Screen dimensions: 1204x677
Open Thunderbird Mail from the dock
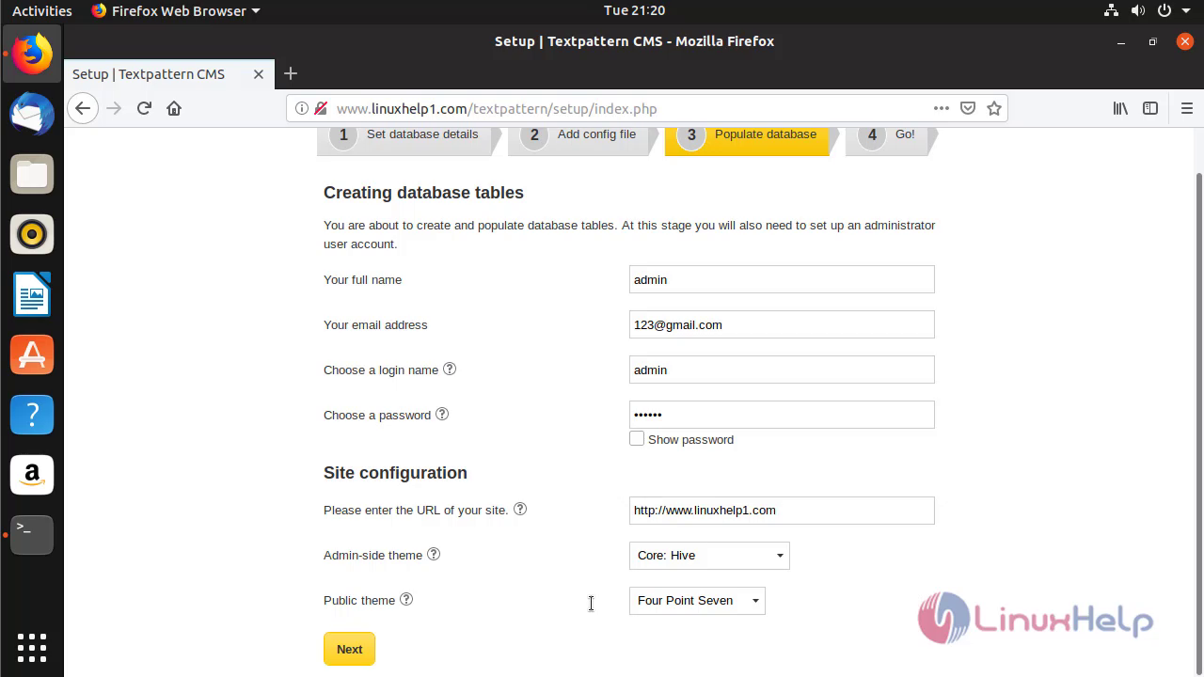[x=32, y=114]
